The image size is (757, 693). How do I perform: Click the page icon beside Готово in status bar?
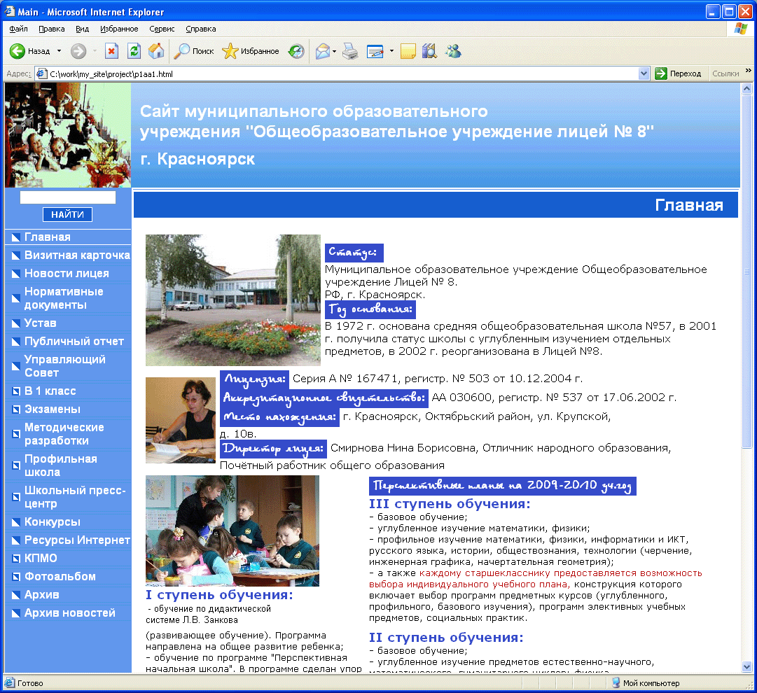[9, 683]
